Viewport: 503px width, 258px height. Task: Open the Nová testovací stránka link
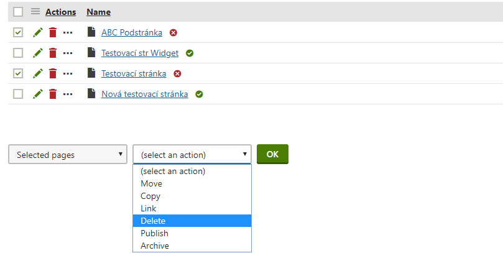coord(144,94)
